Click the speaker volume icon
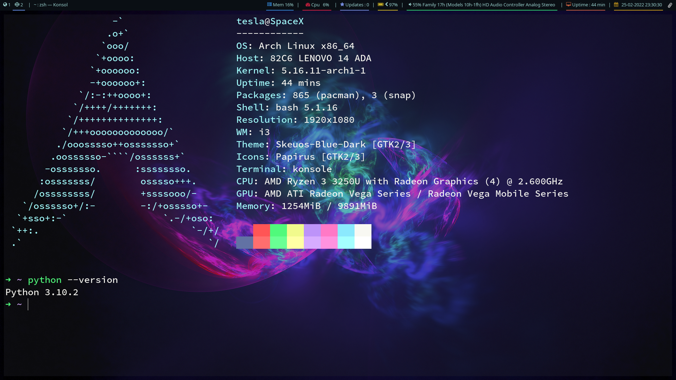This screenshot has width=676, height=380. [x=410, y=5]
